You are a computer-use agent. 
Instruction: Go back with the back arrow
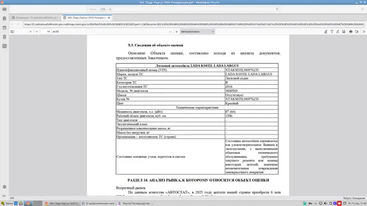(12, 24)
